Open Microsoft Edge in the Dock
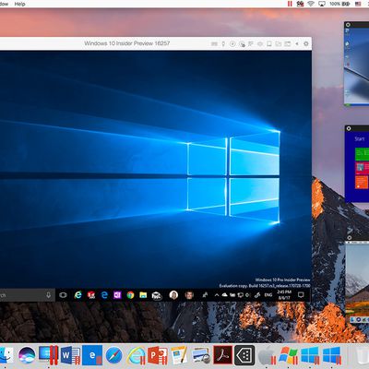The height and width of the screenshot is (369, 369). [x=92, y=356]
